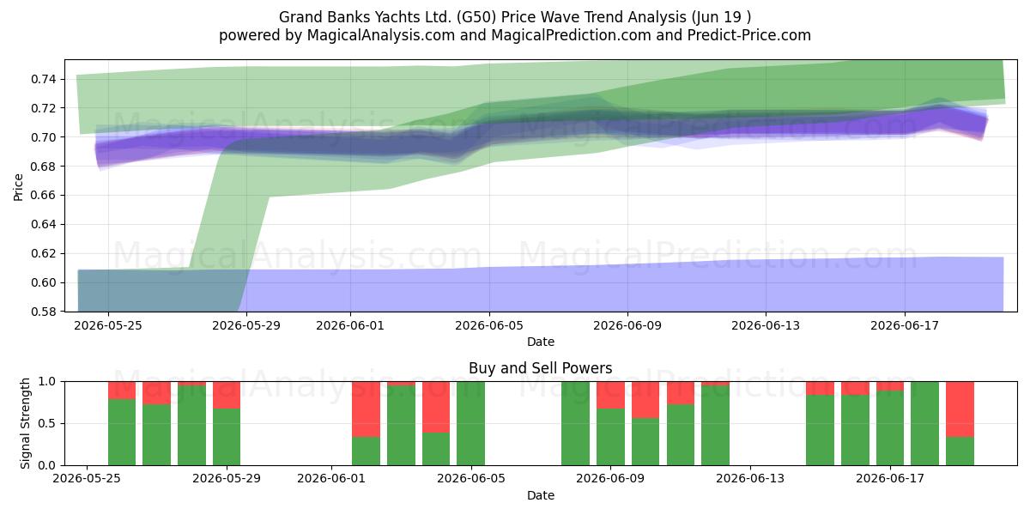Viewport: 1030px width, 515px height.
Task: Click the 'Buy and Sell Powers' chart title
Action: coord(541,368)
